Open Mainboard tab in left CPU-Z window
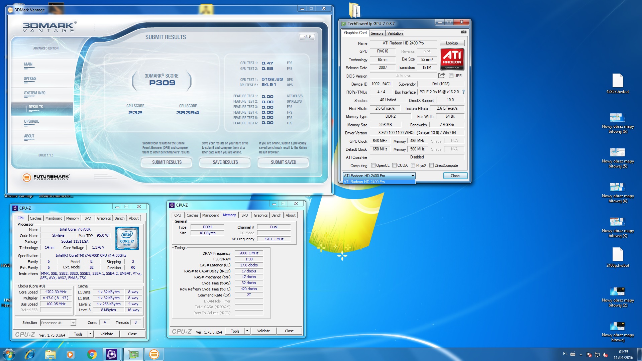Image resolution: width=642 pixels, height=361 pixels. coord(54,218)
